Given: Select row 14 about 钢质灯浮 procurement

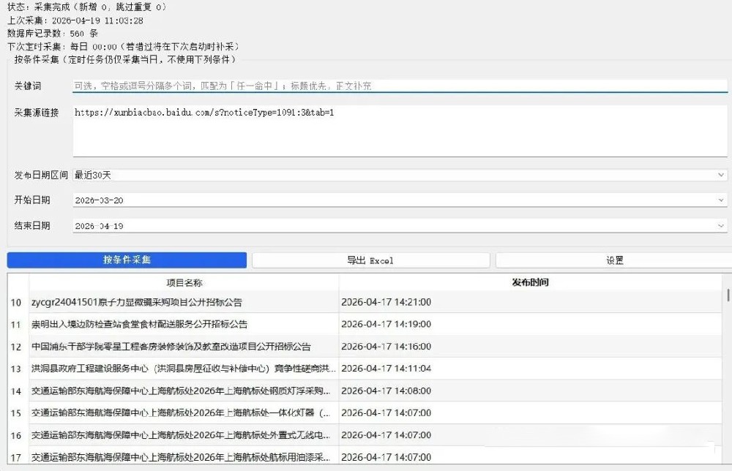Looking at the screenshot, I should [183, 391].
